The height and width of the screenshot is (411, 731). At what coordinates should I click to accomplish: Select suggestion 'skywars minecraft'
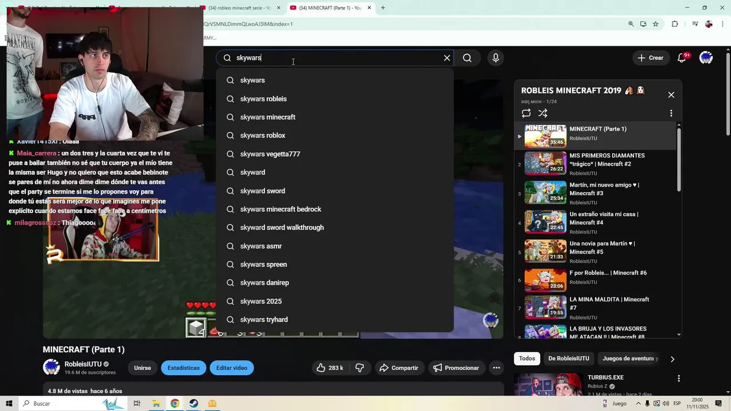(335, 117)
